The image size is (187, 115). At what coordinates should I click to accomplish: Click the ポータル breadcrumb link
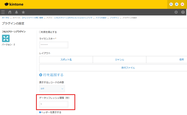click(x=5, y=18)
